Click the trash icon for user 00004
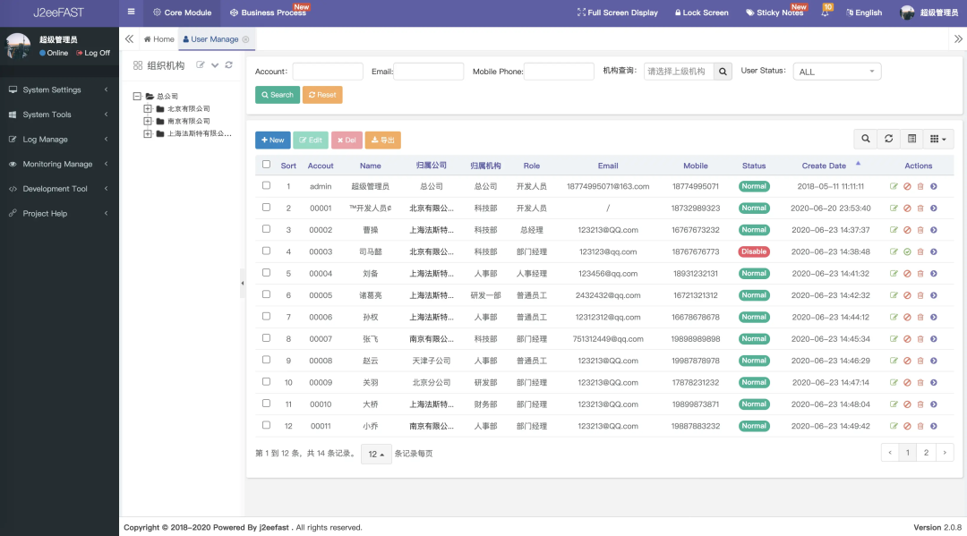This screenshot has height=536, width=967. pyautogui.click(x=920, y=274)
